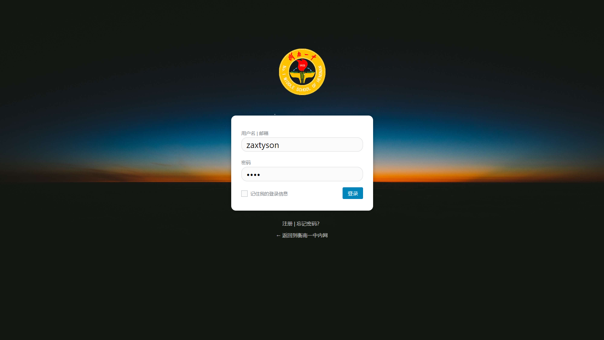Tick the 记住我的登录信息 checkbox

pos(244,194)
